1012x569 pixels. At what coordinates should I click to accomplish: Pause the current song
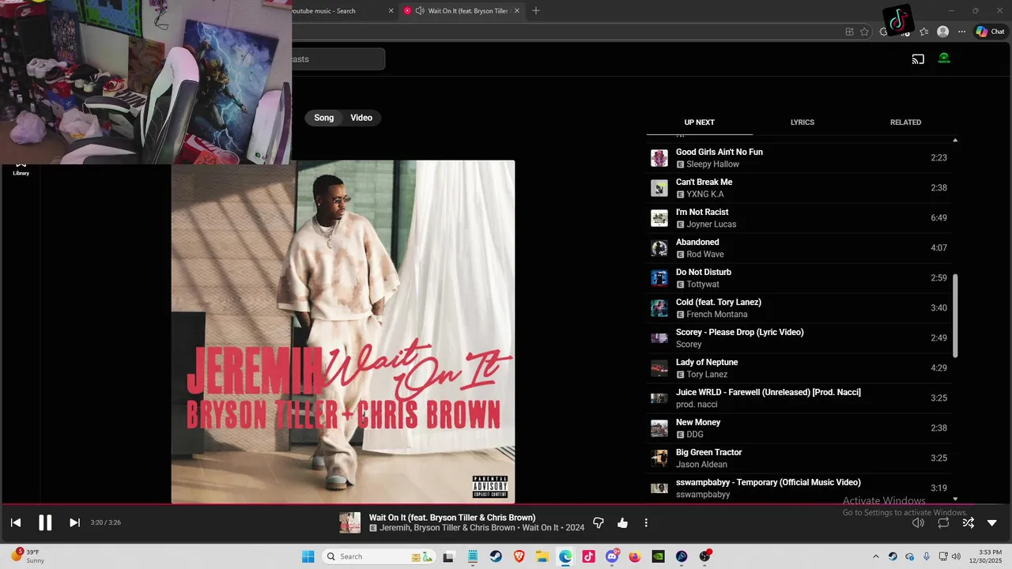[x=45, y=522]
